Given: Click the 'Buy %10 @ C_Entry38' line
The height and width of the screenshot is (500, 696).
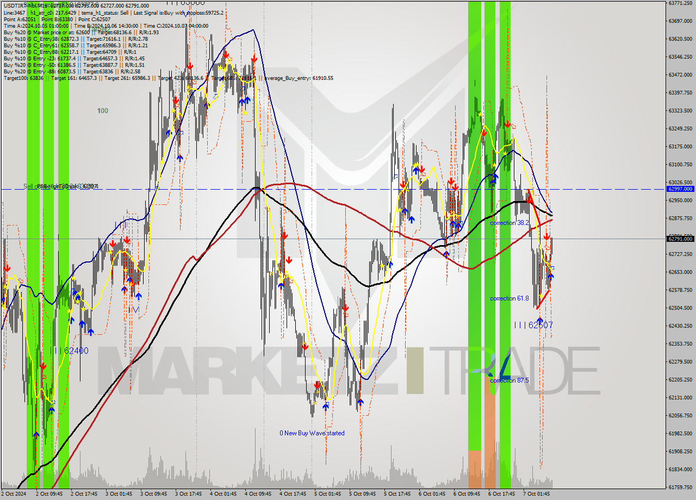Looking at the screenshot, I should 75,39.
